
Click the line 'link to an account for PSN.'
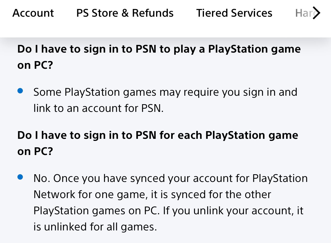(98, 108)
